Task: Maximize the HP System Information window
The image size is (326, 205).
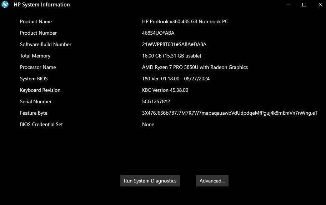Action: pyautogui.click(x=304, y=5)
